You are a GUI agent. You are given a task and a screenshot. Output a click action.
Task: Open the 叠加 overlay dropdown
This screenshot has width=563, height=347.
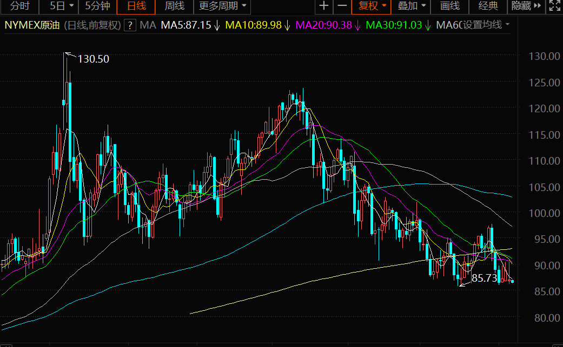[411, 6]
